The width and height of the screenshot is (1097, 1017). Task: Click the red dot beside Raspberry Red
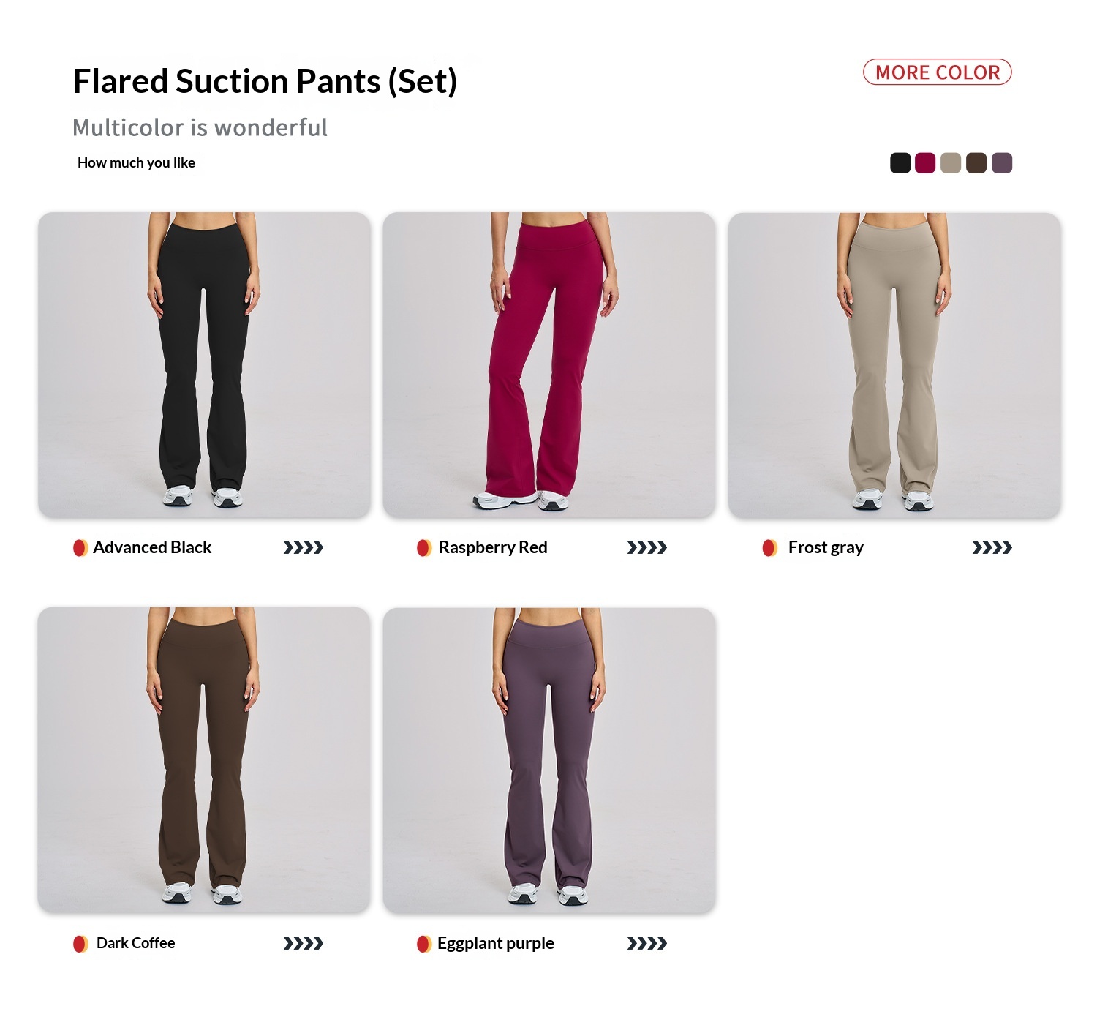pyautogui.click(x=423, y=547)
